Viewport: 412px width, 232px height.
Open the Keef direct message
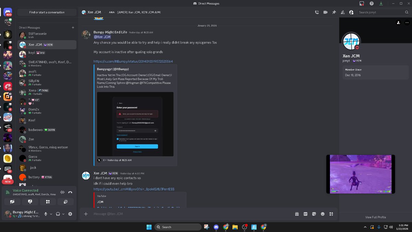tap(47, 120)
